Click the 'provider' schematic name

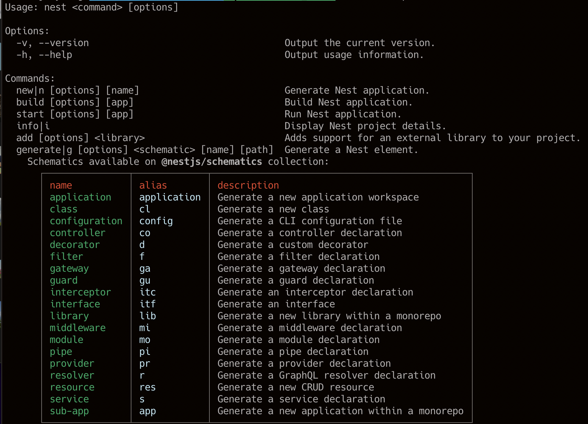click(x=72, y=364)
